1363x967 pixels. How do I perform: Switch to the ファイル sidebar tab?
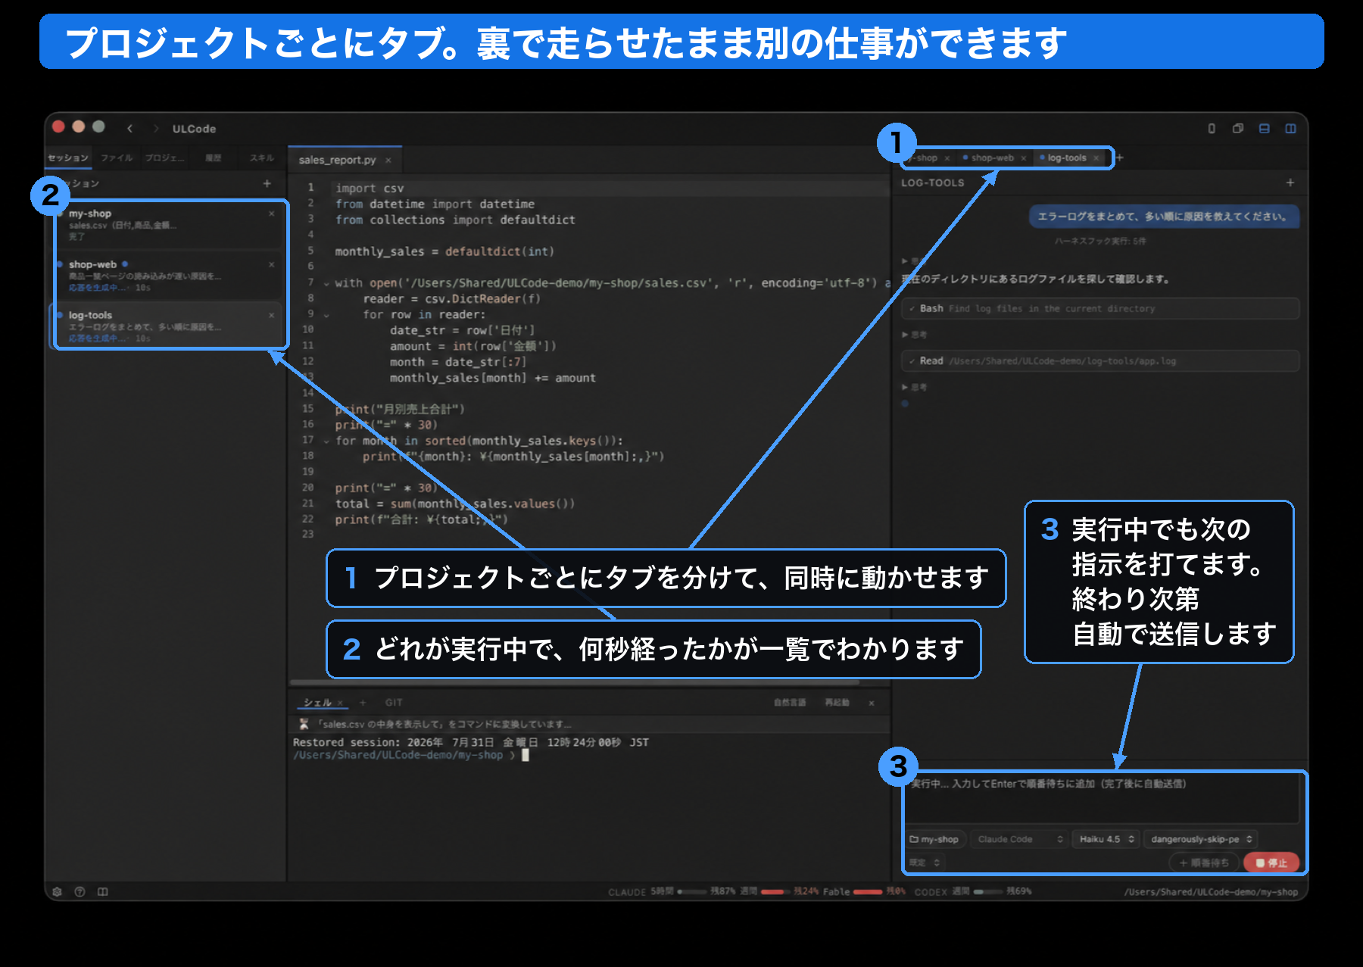point(117,158)
